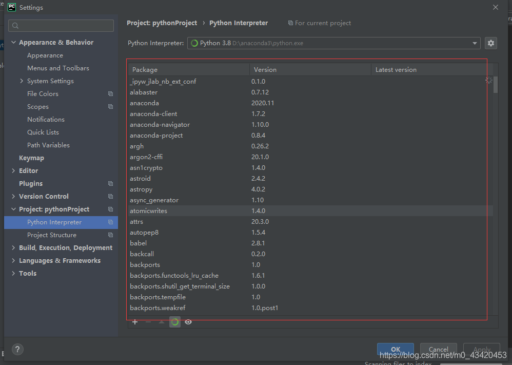Viewport: 512px width, 365px height.
Task: Click the Python Interpreter row copy icon
Action: click(110, 222)
